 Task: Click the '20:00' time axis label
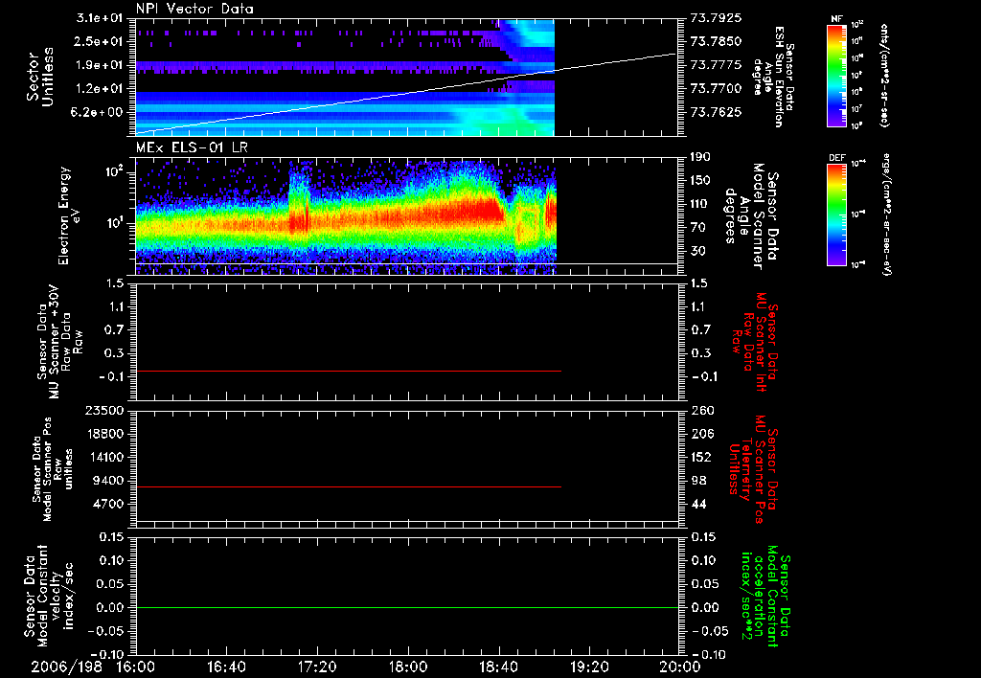680,667
